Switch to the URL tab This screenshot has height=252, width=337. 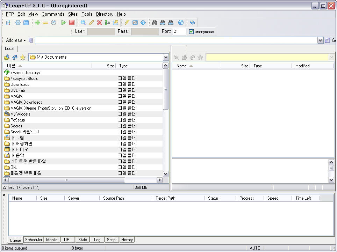(68, 239)
